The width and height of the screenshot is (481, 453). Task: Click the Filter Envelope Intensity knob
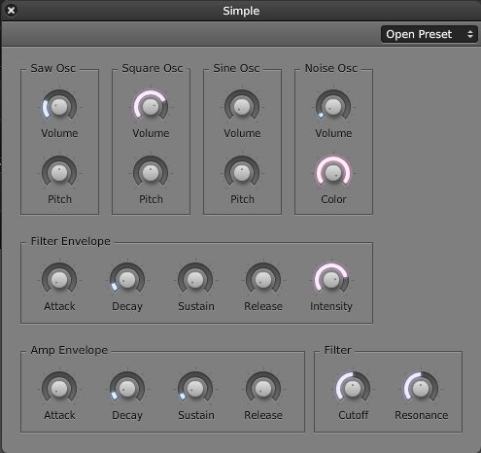point(331,280)
